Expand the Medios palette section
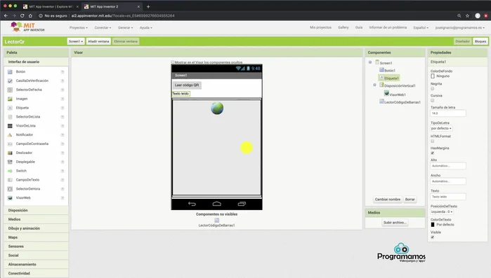Screen dimensions: 491x278 pos(37,219)
